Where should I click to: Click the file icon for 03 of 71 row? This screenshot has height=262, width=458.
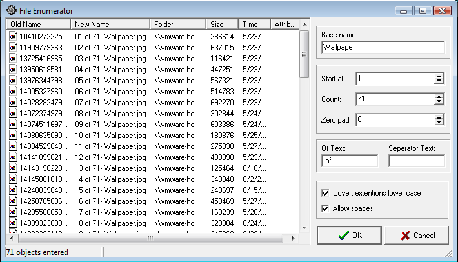[13, 59]
